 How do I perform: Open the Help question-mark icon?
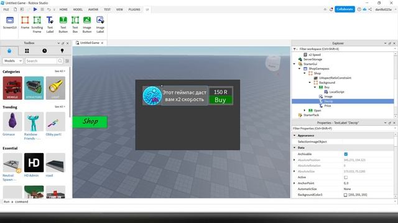[359, 9]
